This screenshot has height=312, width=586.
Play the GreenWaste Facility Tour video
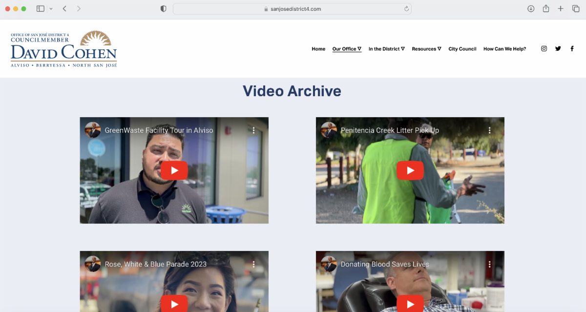tap(174, 170)
